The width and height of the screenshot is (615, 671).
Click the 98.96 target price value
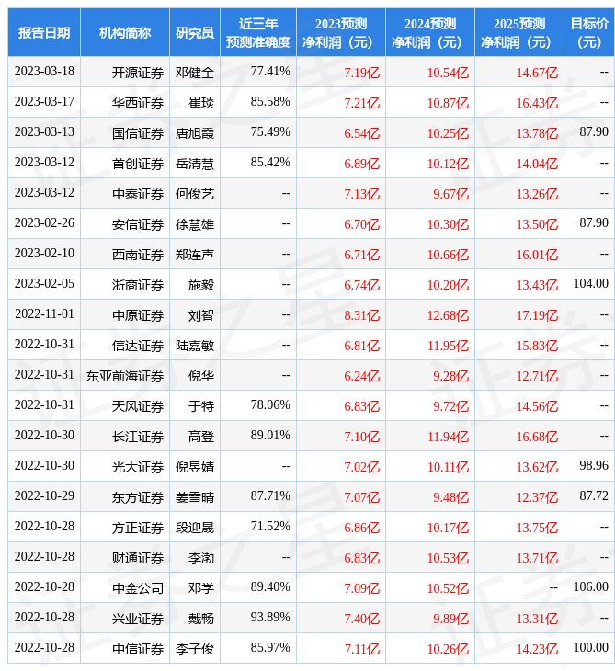[x=594, y=467]
